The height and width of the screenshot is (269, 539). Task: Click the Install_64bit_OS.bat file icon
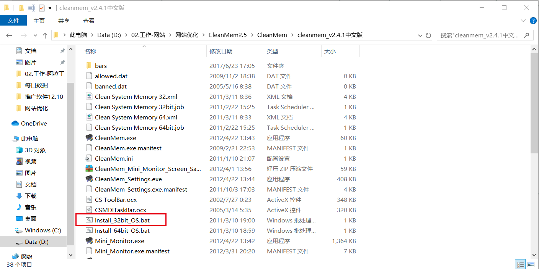click(x=89, y=230)
